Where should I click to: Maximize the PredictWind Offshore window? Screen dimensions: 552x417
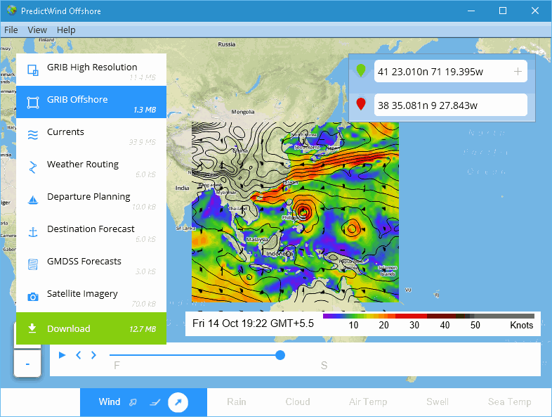[x=503, y=11]
